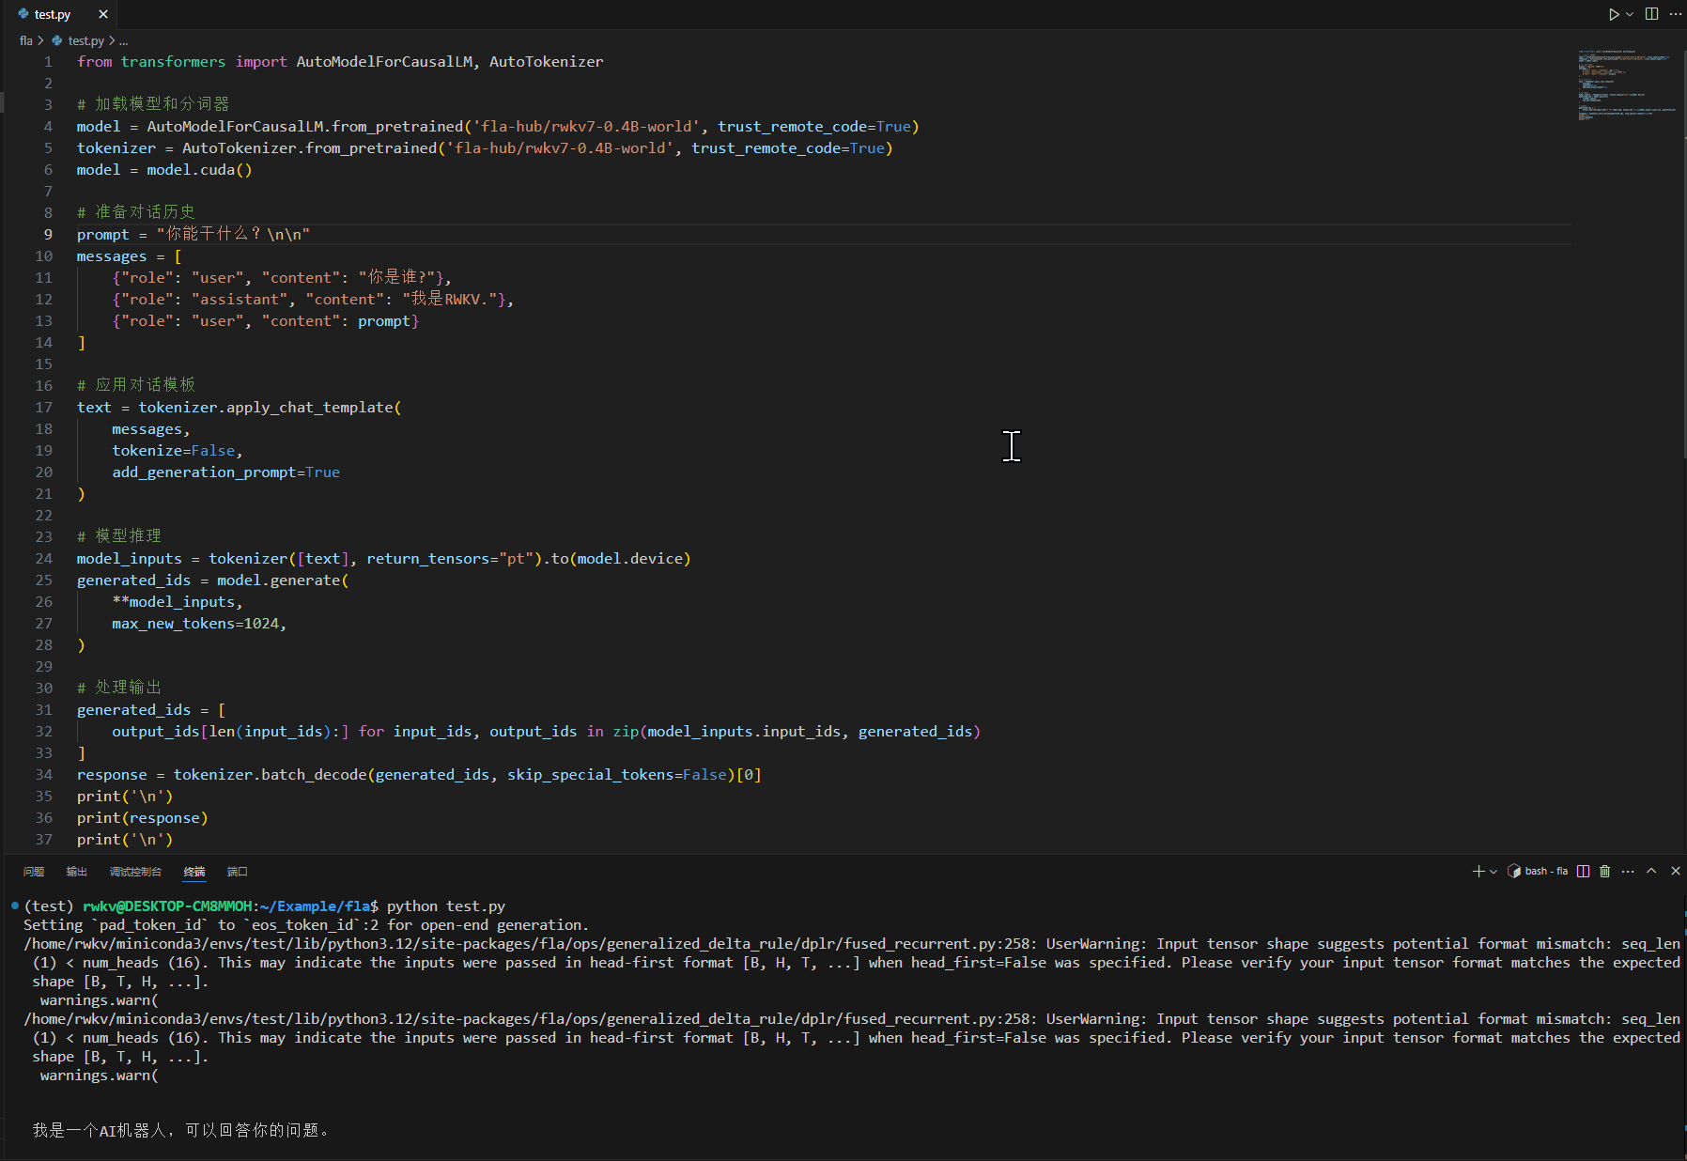The image size is (1687, 1161).
Task: Click 'messages = [' on line 10
Action: pyautogui.click(x=130, y=256)
